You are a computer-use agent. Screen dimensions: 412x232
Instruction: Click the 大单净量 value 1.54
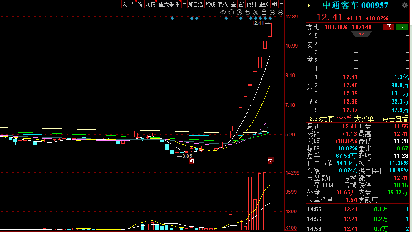pos(351,200)
